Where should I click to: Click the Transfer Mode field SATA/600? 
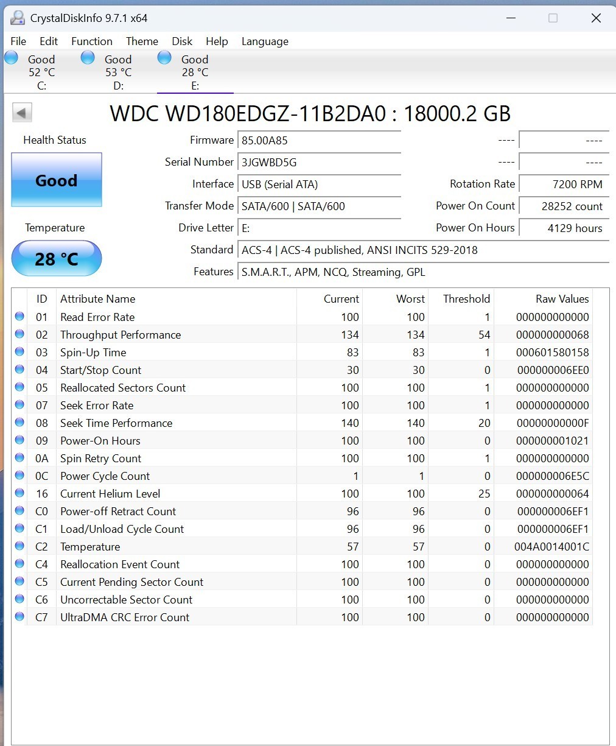coord(320,206)
